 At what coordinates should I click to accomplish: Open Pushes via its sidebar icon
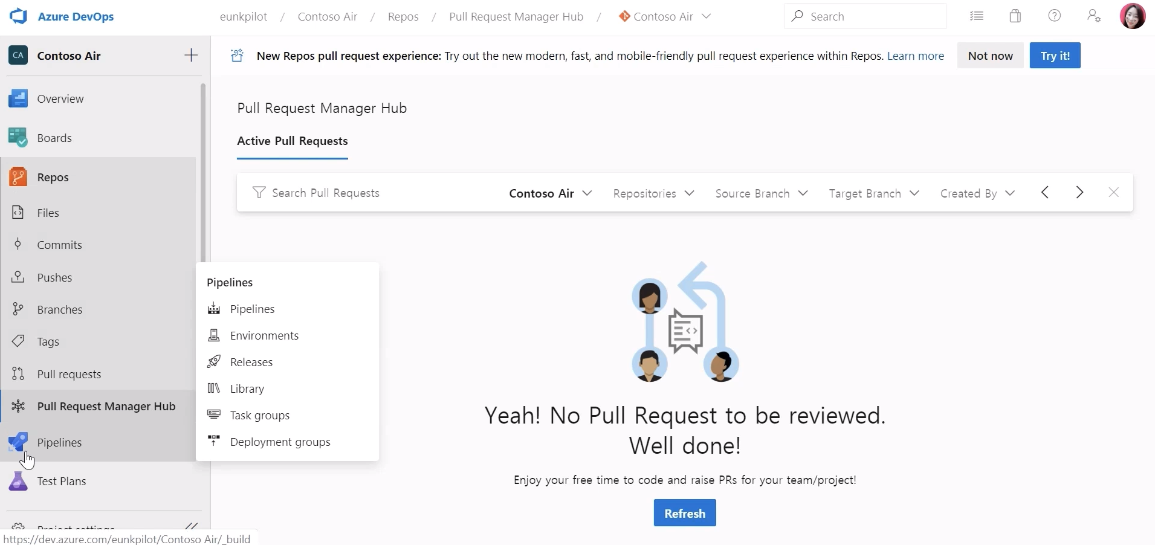(18, 277)
